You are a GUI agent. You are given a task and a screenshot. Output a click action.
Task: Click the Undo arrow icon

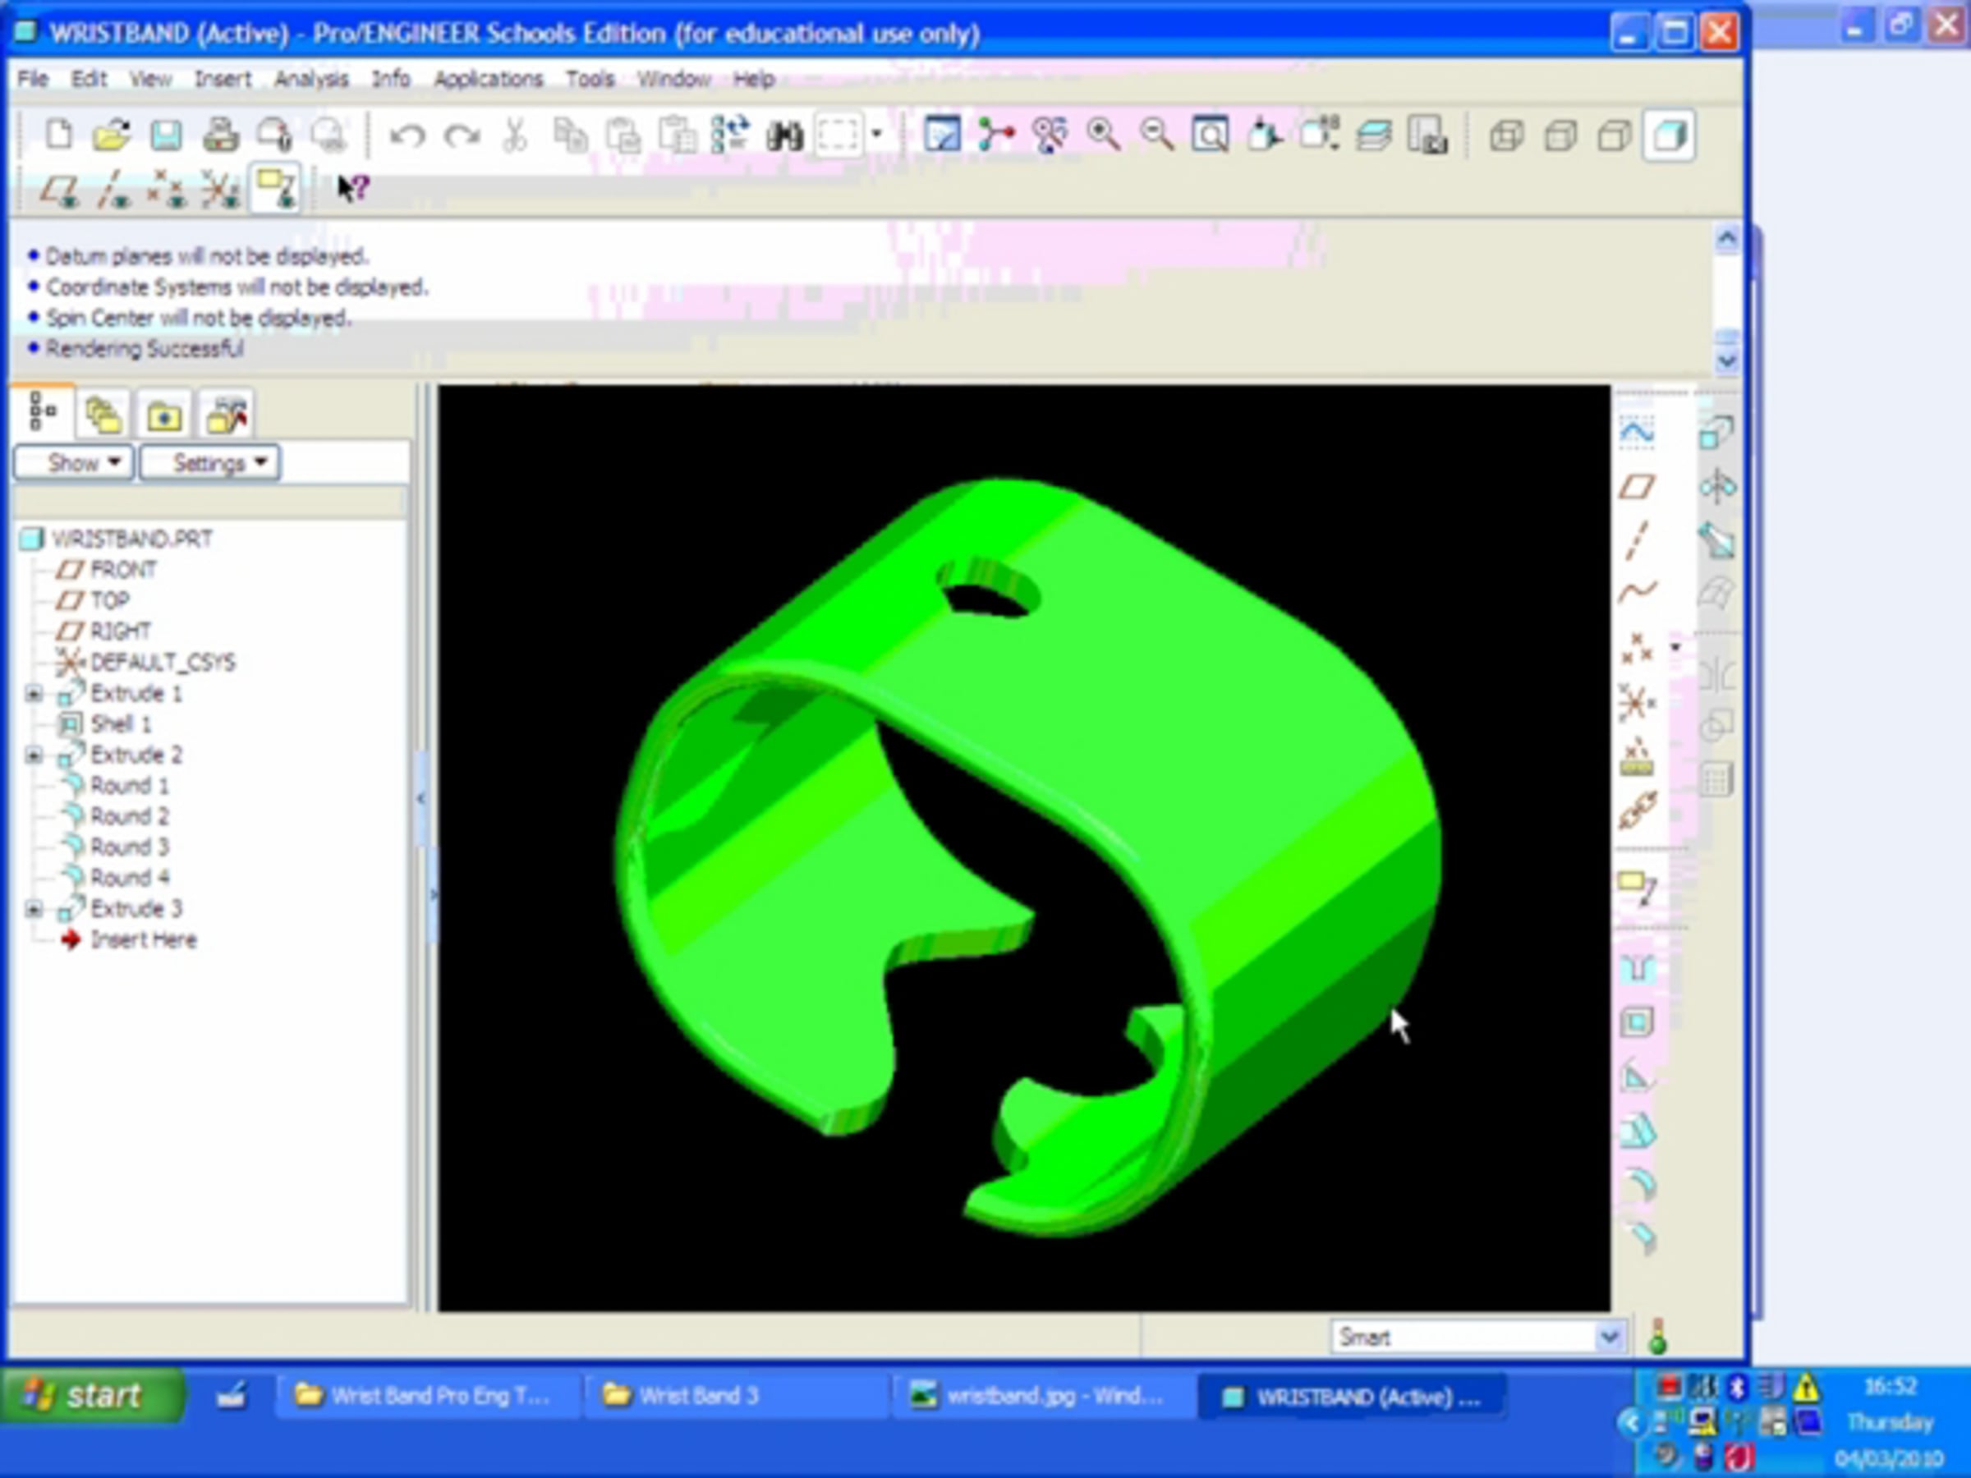click(x=408, y=135)
